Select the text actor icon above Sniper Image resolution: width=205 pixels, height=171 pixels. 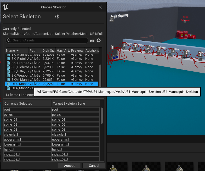click(x=148, y=47)
